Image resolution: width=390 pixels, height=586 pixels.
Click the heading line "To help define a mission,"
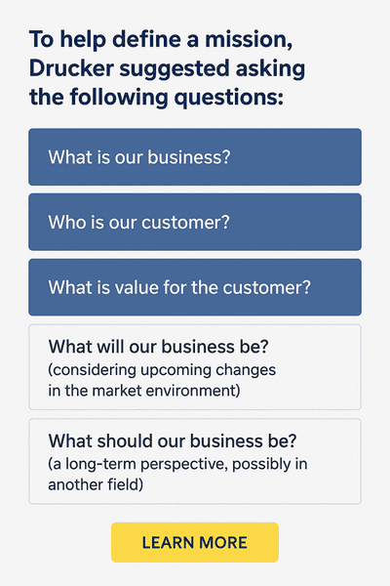click(161, 40)
